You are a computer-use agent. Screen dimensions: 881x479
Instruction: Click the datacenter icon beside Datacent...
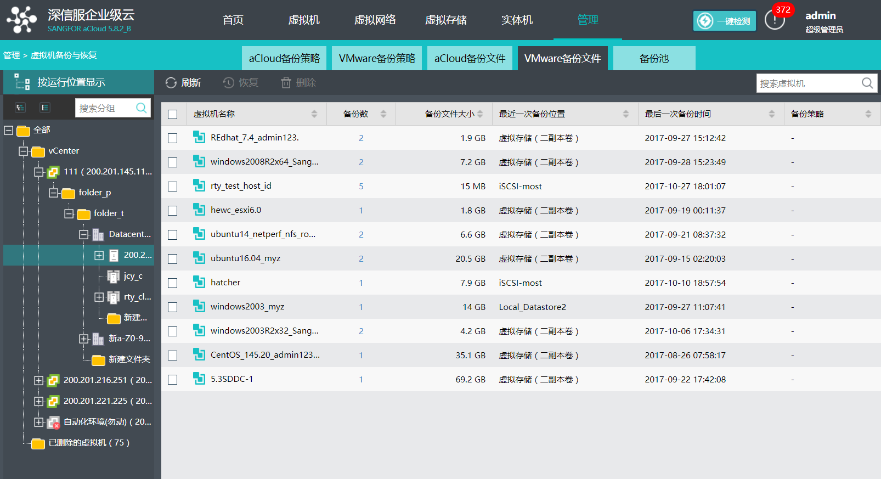coord(98,234)
